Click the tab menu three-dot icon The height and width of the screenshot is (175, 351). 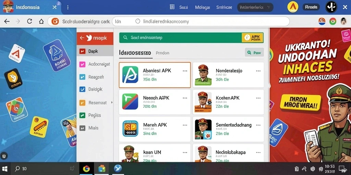(x=68, y=8)
